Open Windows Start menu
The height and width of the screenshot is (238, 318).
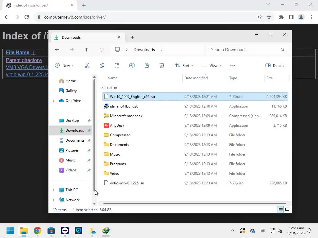(x=10, y=231)
